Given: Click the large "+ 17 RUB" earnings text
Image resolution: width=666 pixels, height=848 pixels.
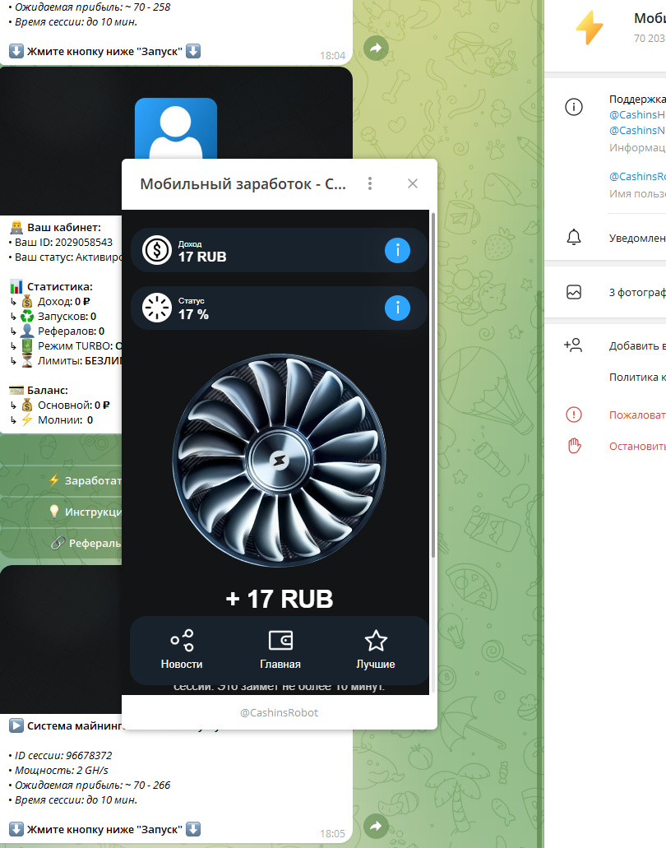Looking at the screenshot, I should [280, 599].
